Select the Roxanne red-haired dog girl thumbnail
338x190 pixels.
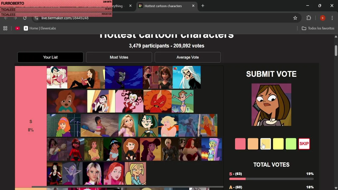67,101
